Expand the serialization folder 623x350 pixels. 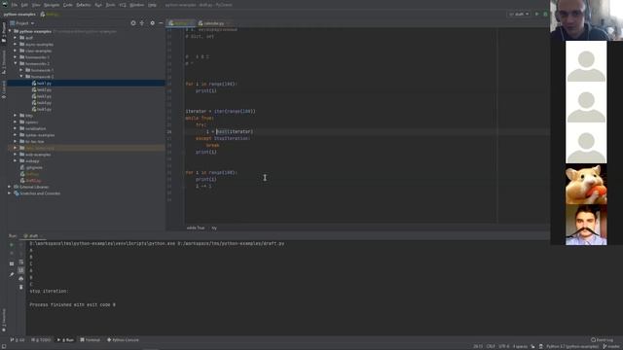pos(16,128)
